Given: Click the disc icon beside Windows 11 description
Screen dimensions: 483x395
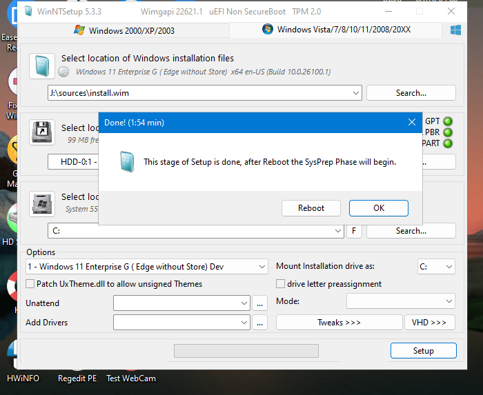Looking at the screenshot, I should (x=63, y=72).
